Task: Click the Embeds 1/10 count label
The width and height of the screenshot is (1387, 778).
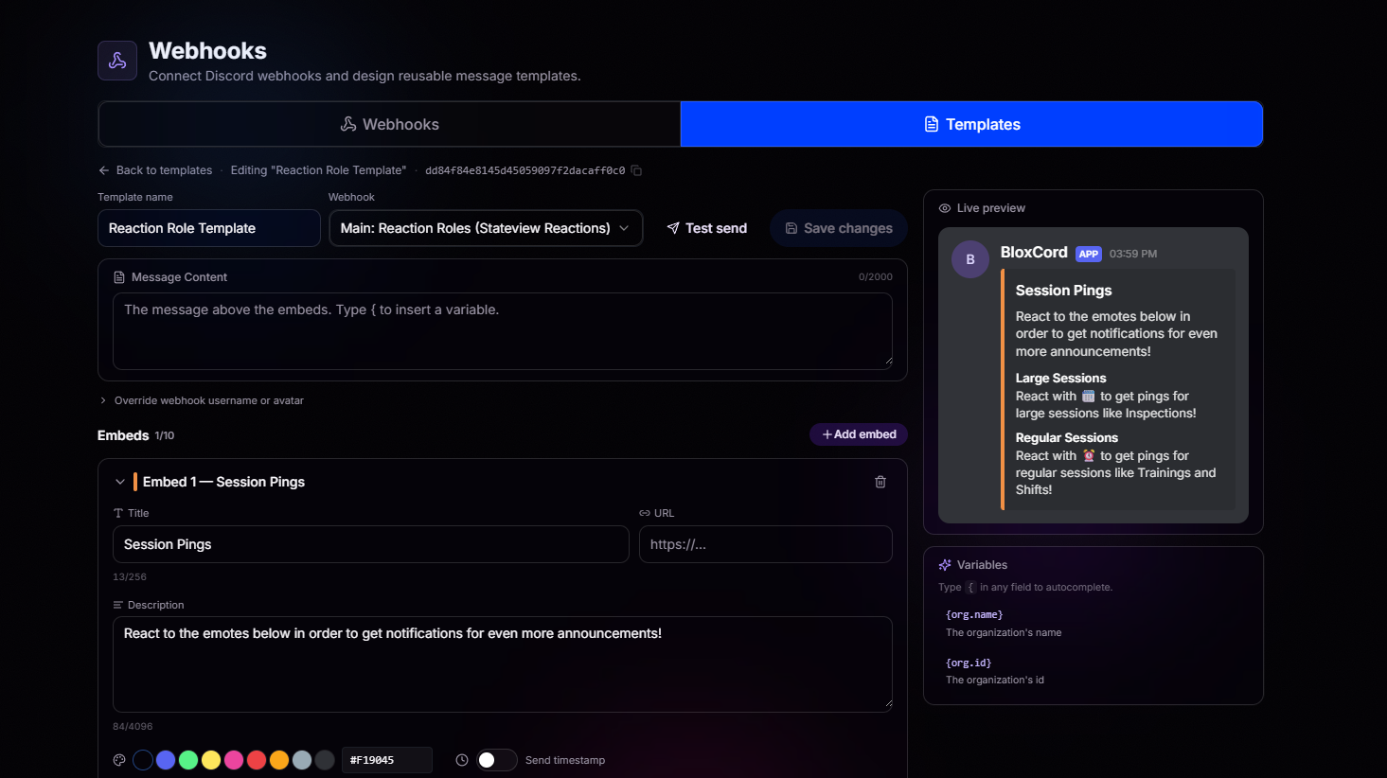Action: (x=165, y=435)
